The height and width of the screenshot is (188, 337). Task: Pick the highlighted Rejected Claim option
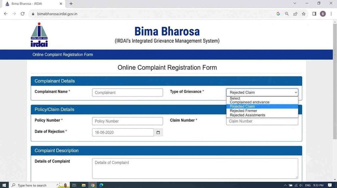point(262,106)
